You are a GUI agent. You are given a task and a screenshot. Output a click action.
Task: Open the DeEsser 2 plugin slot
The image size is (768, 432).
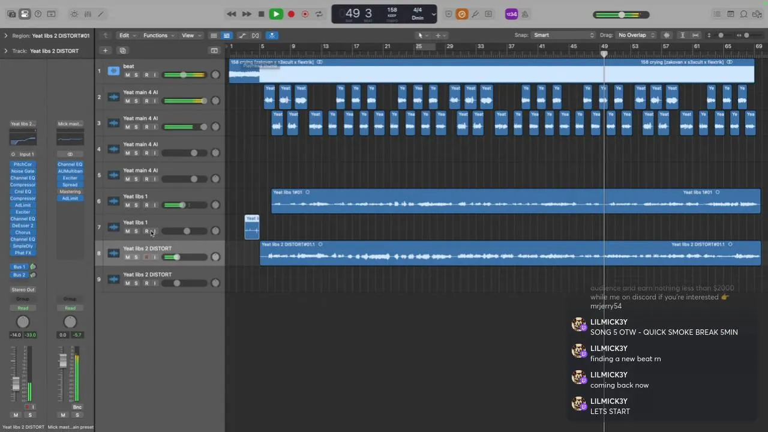click(x=23, y=226)
